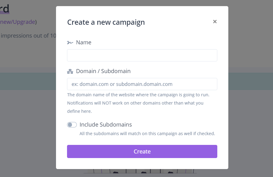273x177 pixels.
Task: Click the Notifications will NOT work warning line
Action: 135,103
